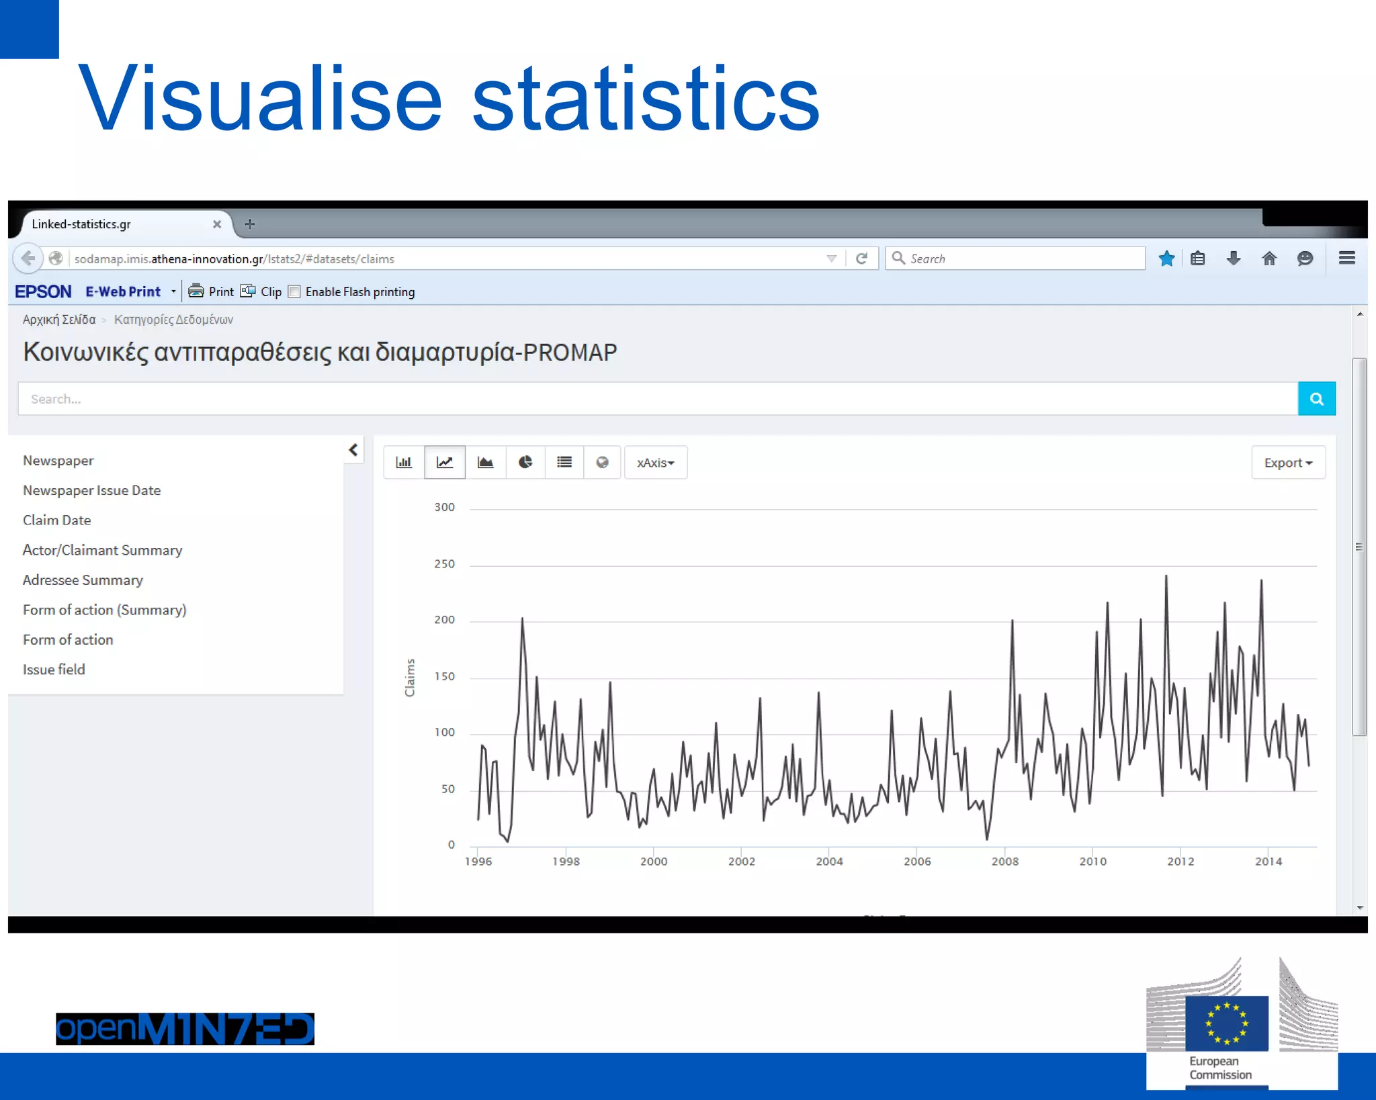Click the vertical scrollbar thumb
This screenshot has height=1100, width=1376.
[x=1360, y=547]
